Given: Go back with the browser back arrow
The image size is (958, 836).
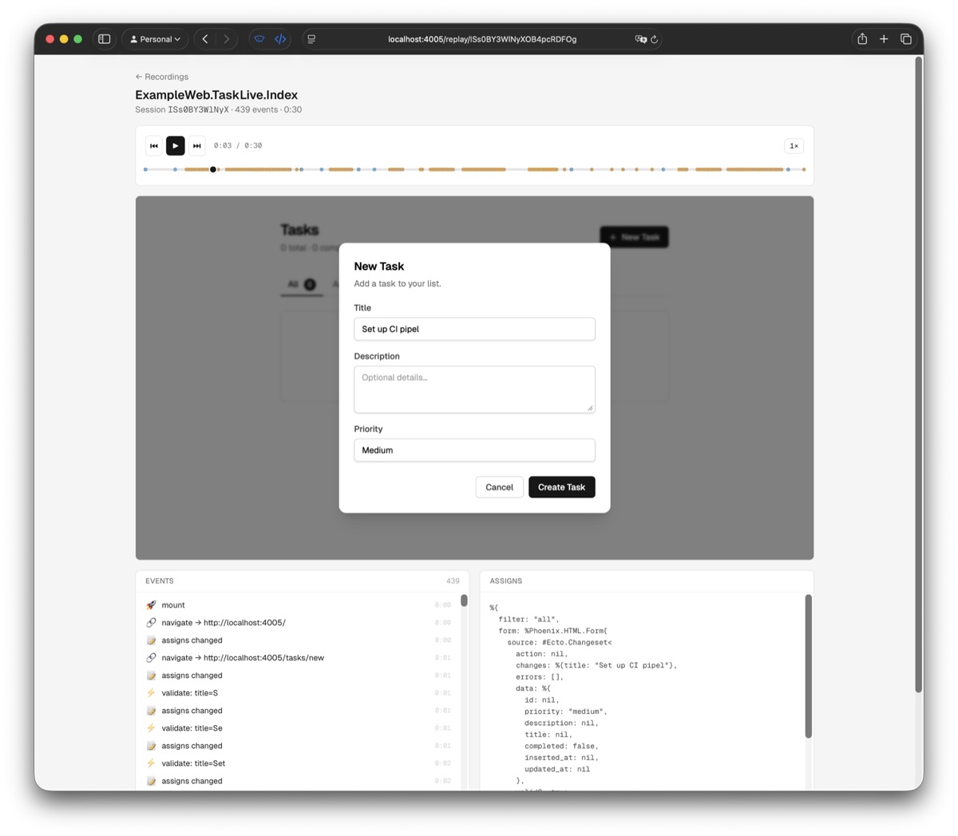Looking at the screenshot, I should (x=205, y=39).
